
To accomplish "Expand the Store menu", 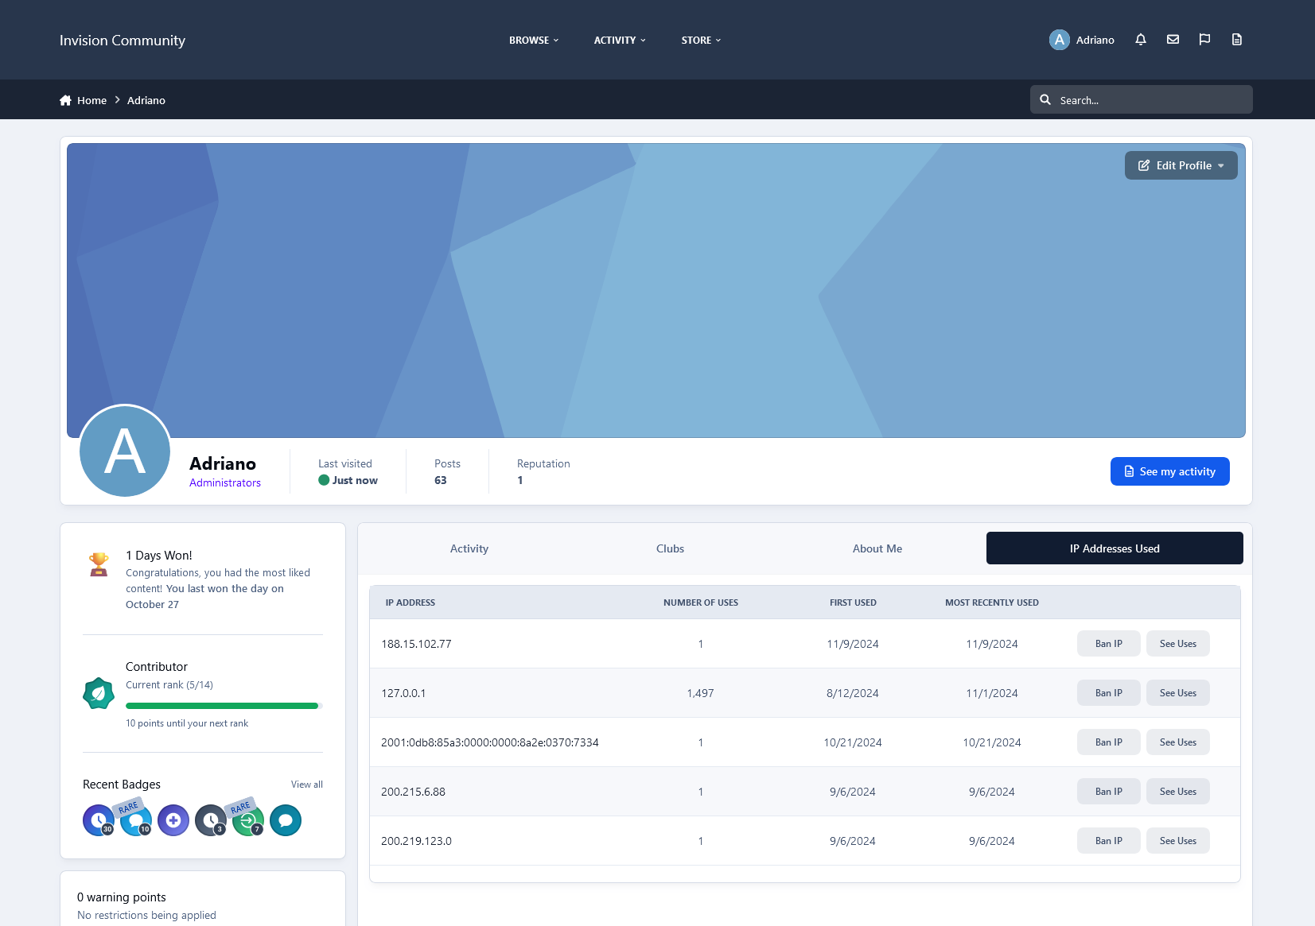I will coord(701,40).
